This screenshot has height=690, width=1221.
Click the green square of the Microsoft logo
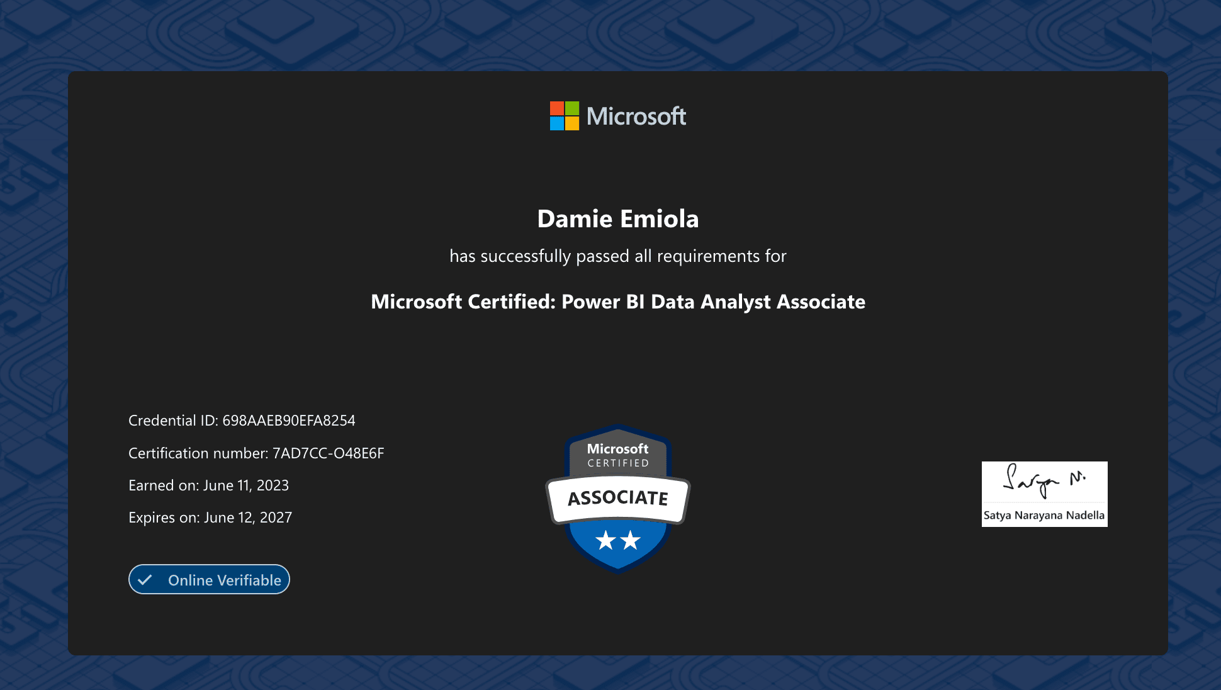573,108
